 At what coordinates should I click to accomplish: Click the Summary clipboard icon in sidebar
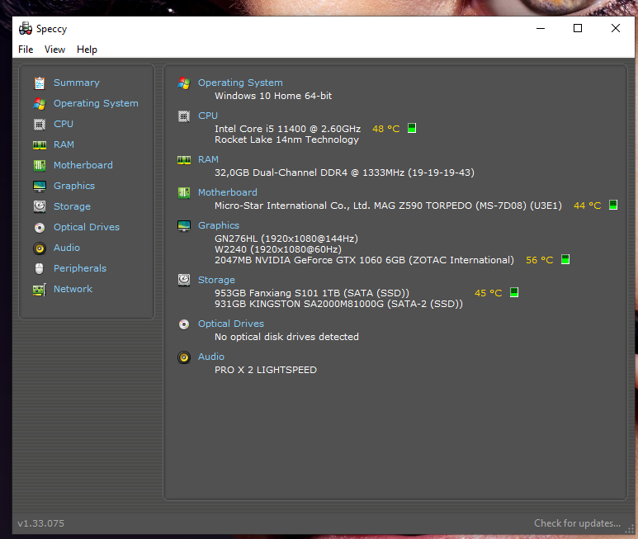pos(40,83)
